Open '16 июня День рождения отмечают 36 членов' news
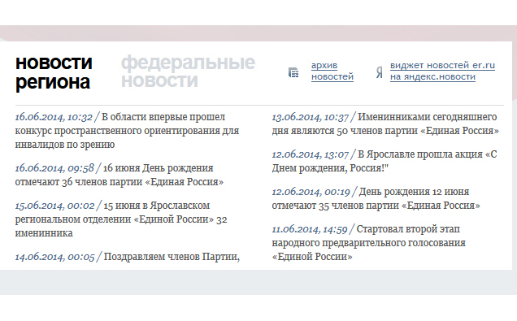This screenshot has height=321, width=517. point(119,175)
